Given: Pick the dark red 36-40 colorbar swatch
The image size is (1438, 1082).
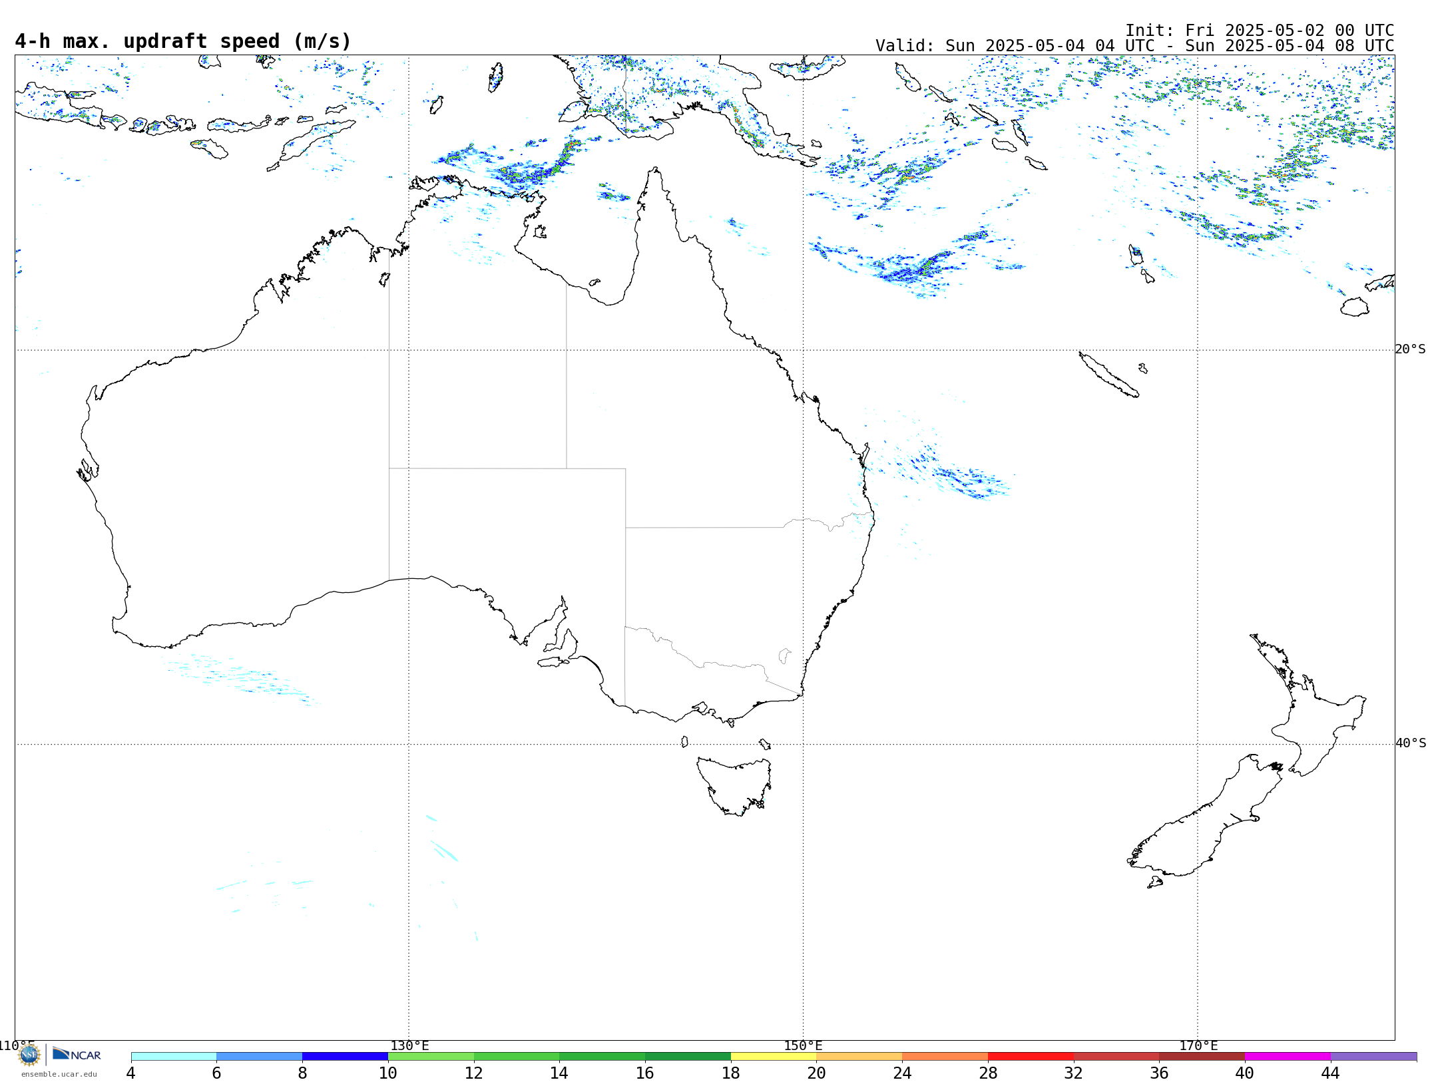Looking at the screenshot, I should [x=1202, y=1057].
